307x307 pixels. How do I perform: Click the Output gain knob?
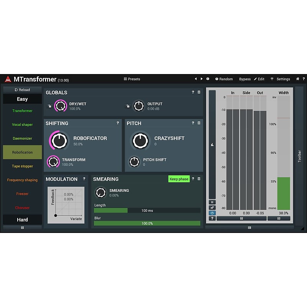click(139, 106)
